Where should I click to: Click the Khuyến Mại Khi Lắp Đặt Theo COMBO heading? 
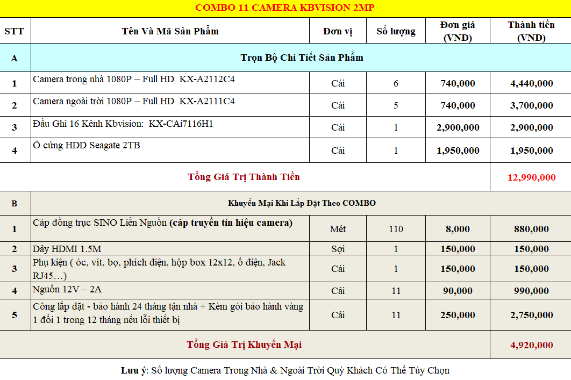(x=302, y=203)
